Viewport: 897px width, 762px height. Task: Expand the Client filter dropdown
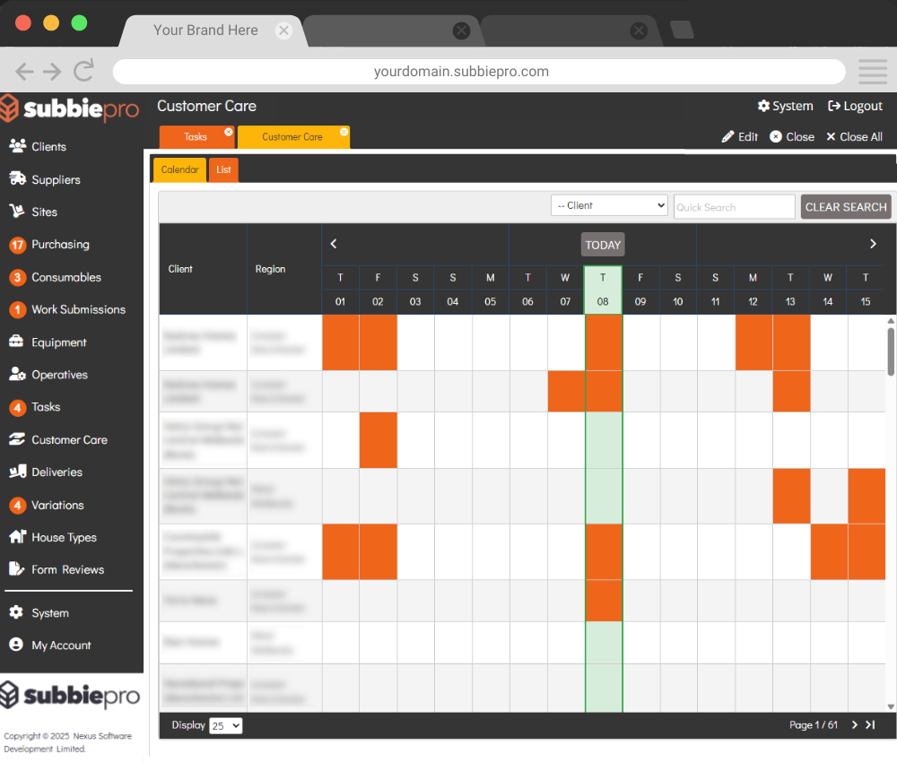tap(609, 205)
